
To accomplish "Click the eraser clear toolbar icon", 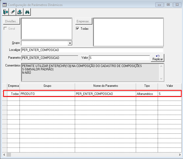I will (x=13, y=12).
